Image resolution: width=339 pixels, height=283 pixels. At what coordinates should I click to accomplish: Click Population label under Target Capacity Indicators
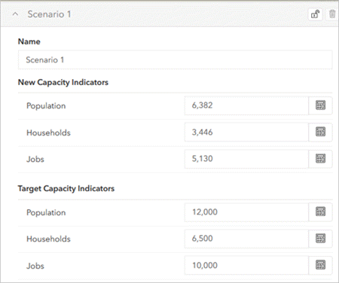click(x=46, y=212)
